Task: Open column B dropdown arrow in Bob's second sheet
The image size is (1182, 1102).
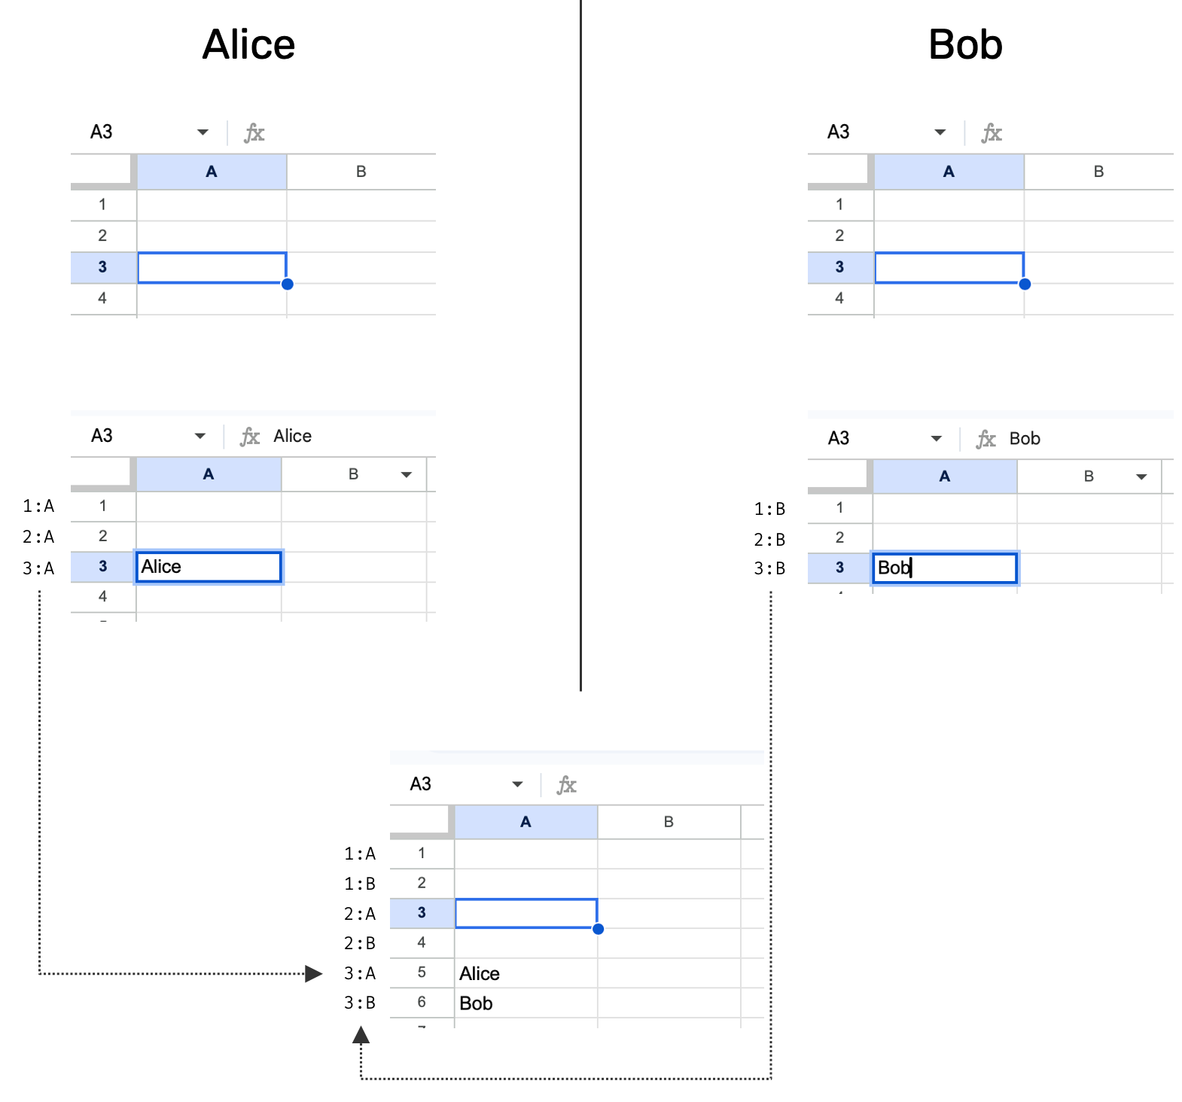Action: (x=1141, y=476)
